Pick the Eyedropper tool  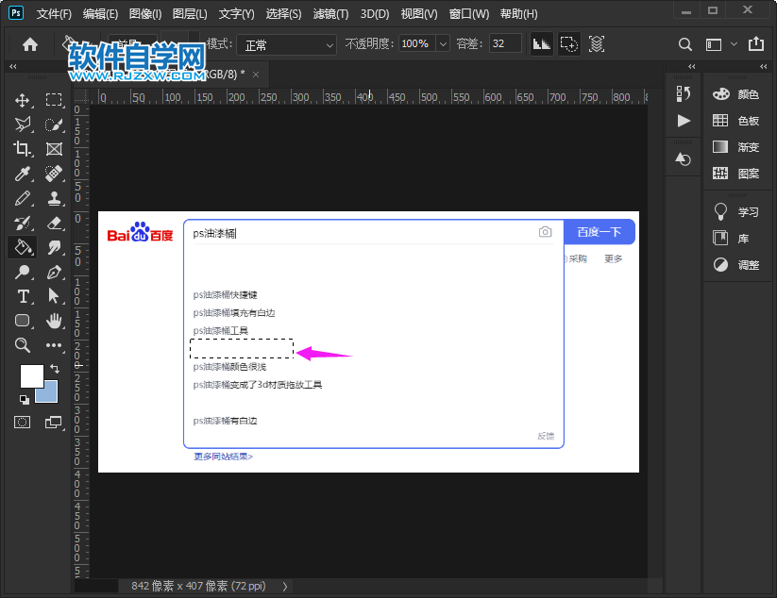(x=23, y=174)
